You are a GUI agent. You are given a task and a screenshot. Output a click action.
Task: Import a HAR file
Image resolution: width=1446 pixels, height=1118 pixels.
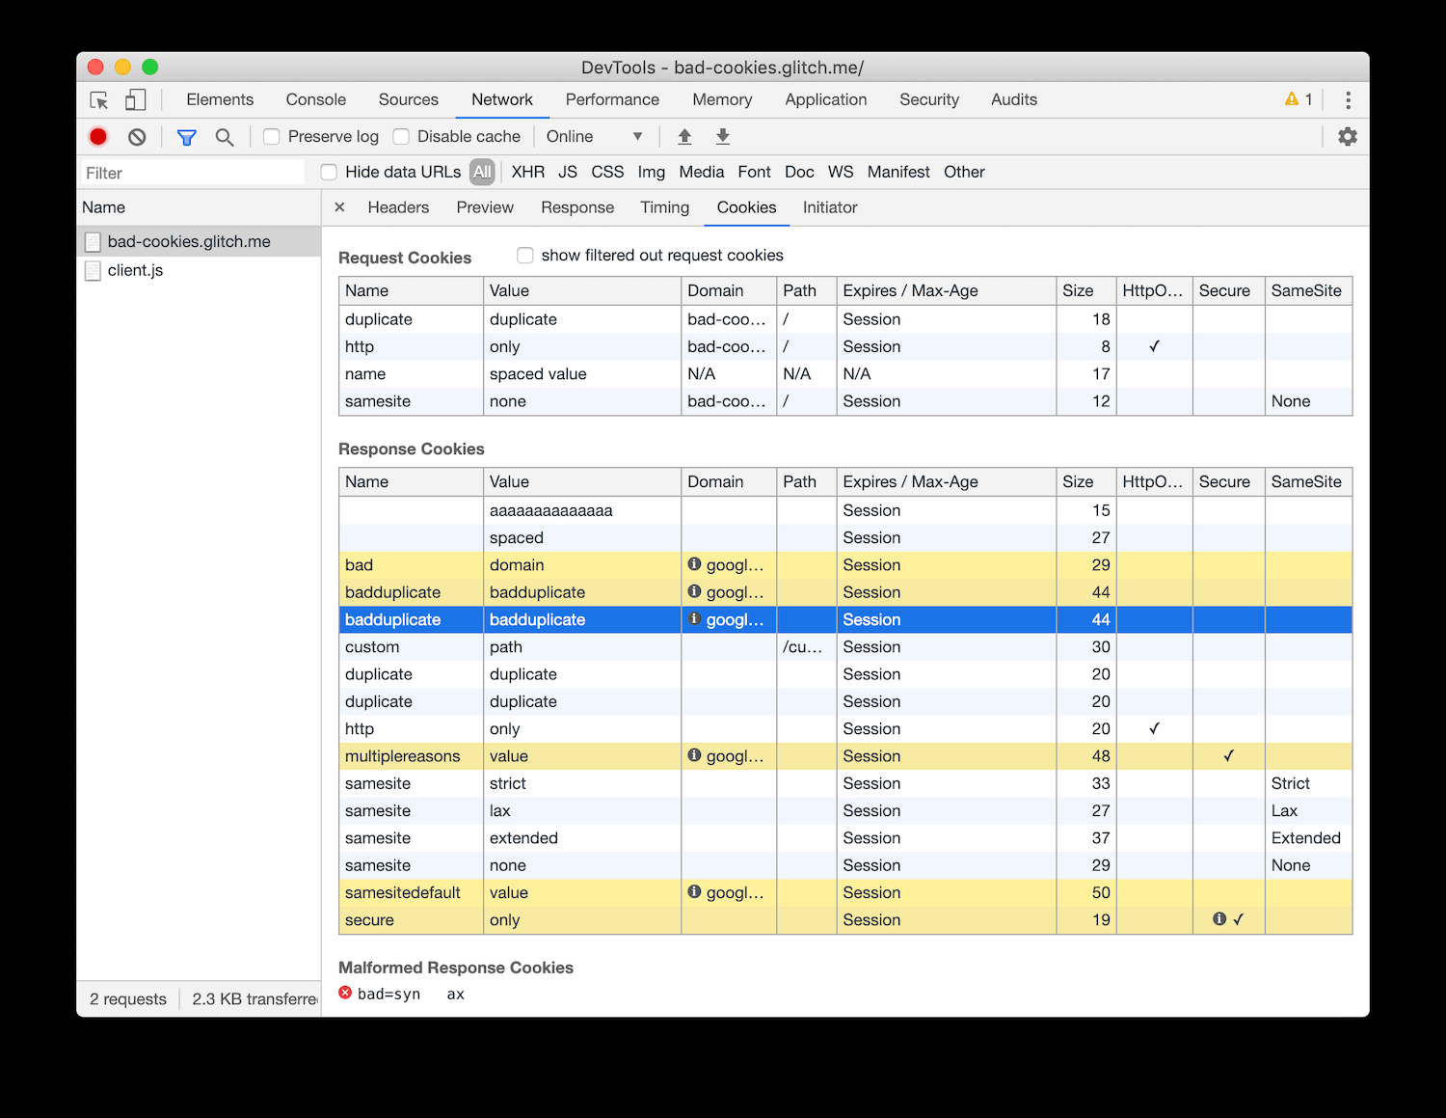point(684,136)
